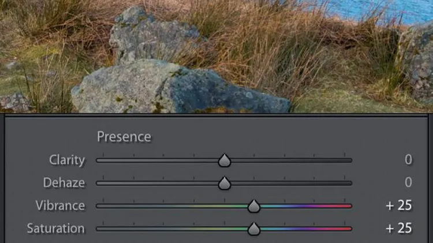Click the rightmost end of the Dehaze track
Screen dimensions: 433x243
click(350, 183)
